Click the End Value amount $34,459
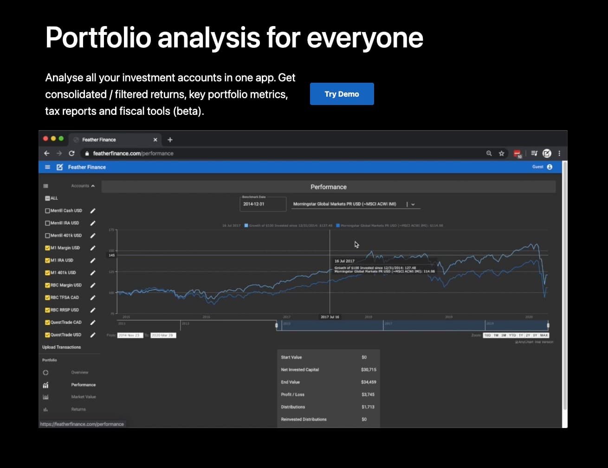 (369, 382)
